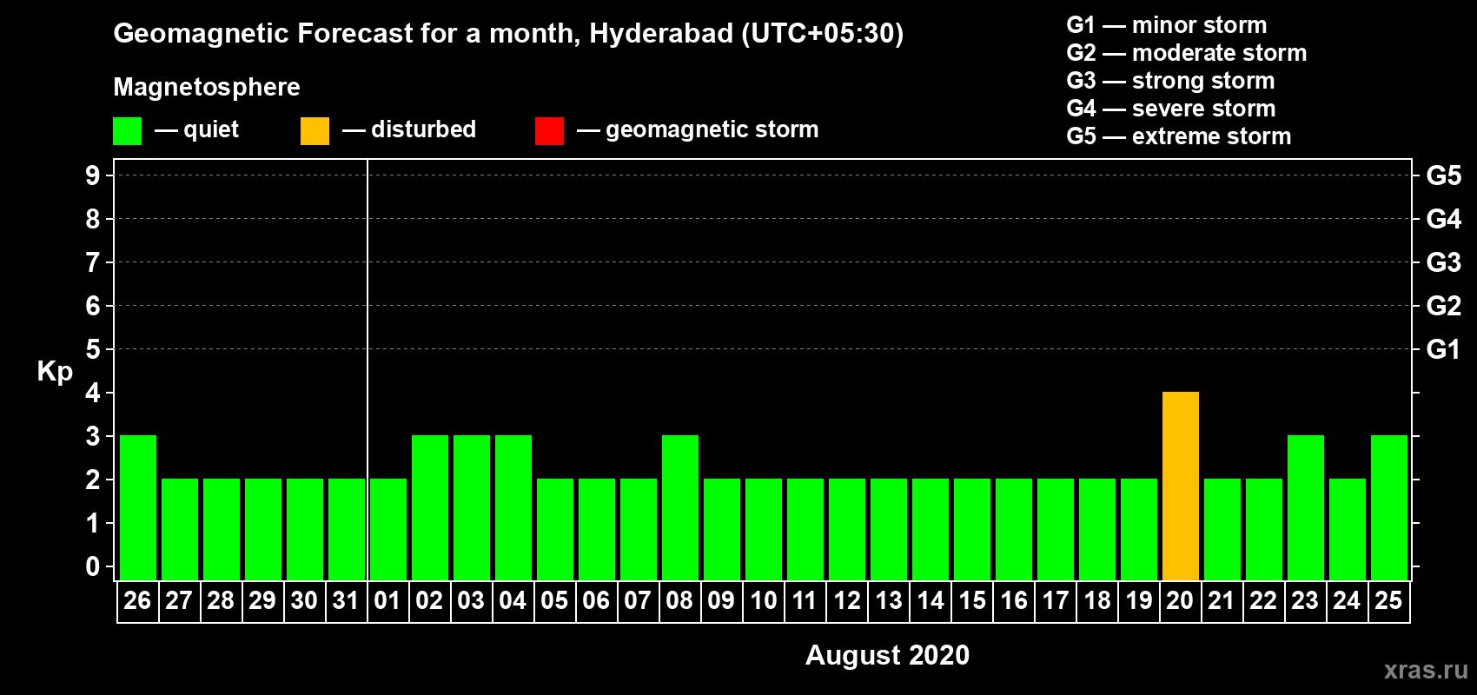Select the green bar for August 23

coord(1306,507)
